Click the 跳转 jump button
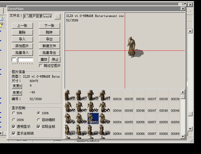The height and width of the screenshot is (154, 201). click(49, 32)
